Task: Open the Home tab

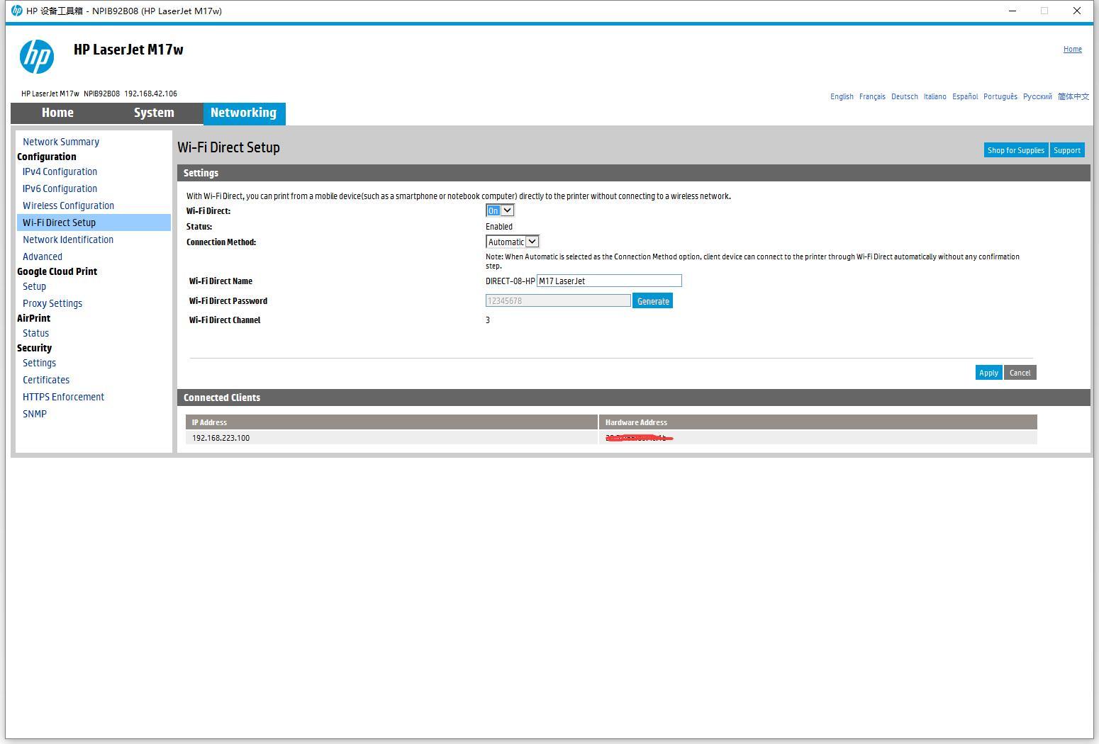Action: (57, 113)
